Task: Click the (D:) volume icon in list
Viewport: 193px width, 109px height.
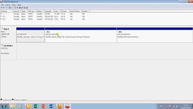Action: click(x=1, y=19)
